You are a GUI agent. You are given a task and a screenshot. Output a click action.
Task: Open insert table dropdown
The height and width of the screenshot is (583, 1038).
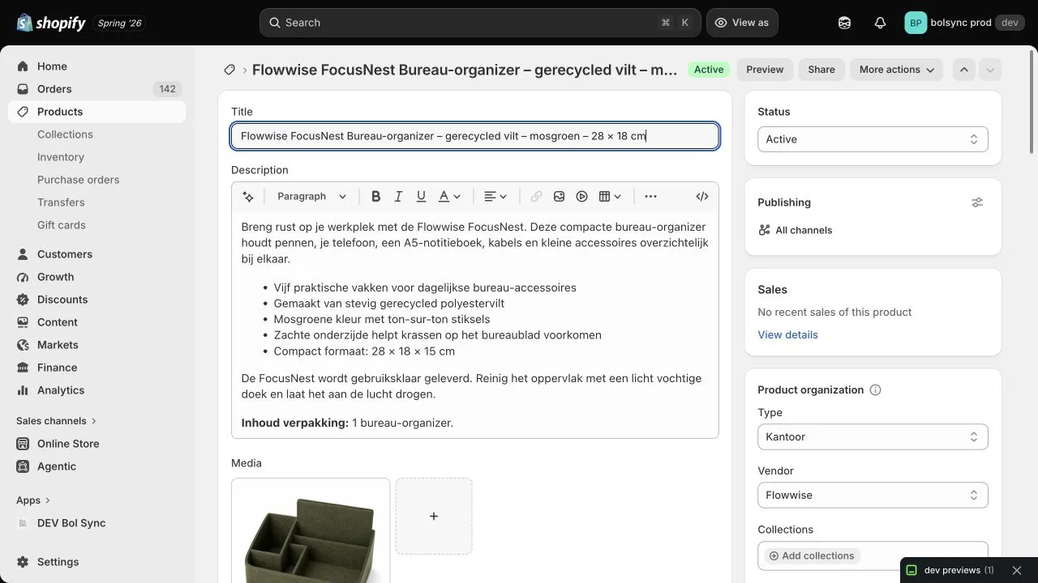(610, 196)
